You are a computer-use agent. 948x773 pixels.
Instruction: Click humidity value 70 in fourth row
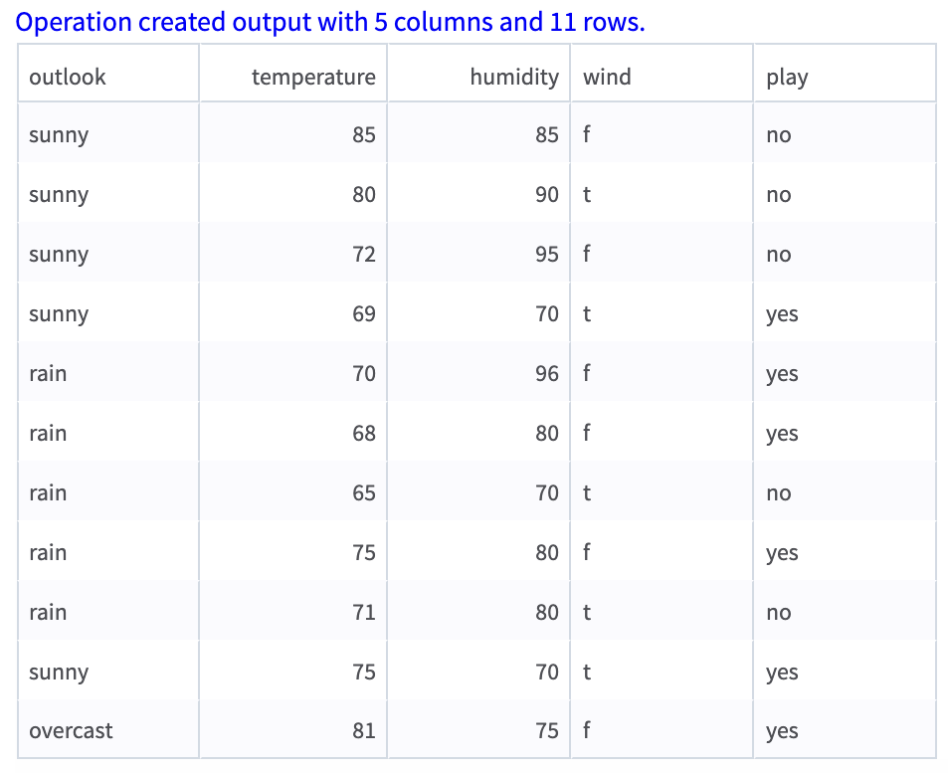[549, 313]
